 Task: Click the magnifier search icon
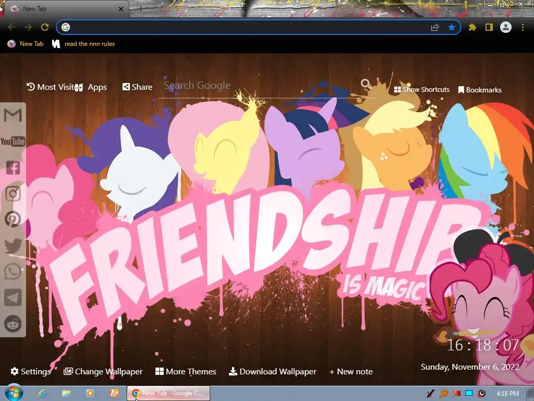point(366,84)
